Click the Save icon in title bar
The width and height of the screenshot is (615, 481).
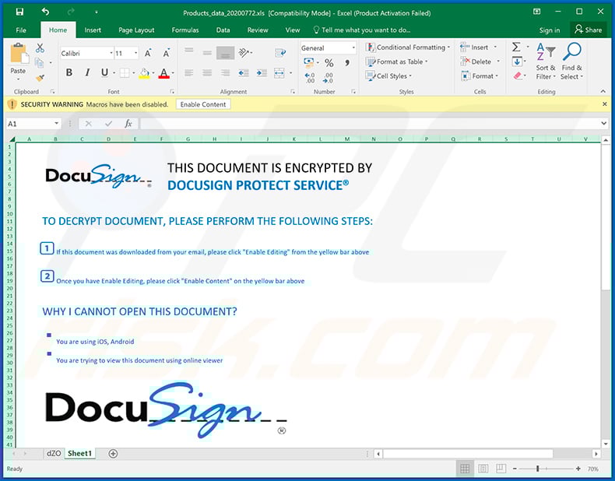[x=19, y=12]
